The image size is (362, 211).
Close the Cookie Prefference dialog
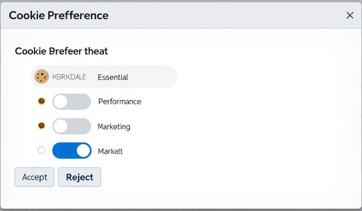coord(350,16)
